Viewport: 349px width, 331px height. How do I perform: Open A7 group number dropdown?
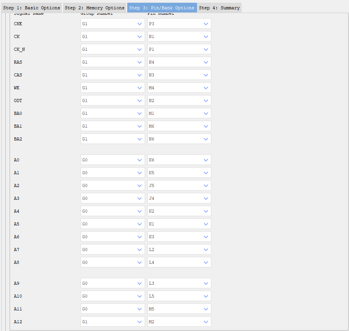pyautogui.click(x=112, y=250)
